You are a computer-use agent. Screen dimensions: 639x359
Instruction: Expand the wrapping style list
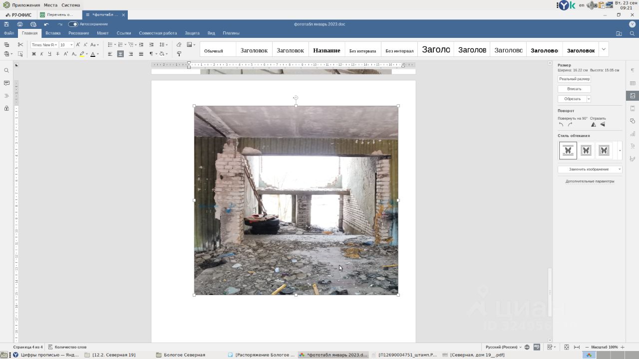click(x=620, y=151)
